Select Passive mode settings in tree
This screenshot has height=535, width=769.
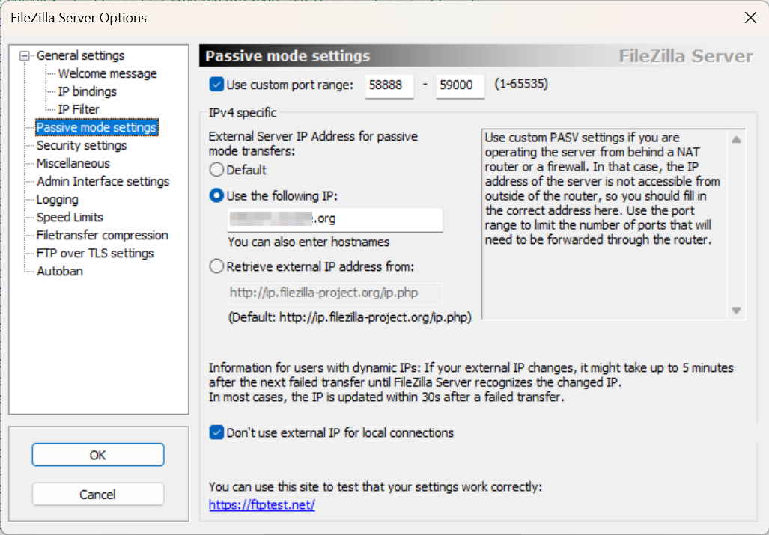[97, 127]
